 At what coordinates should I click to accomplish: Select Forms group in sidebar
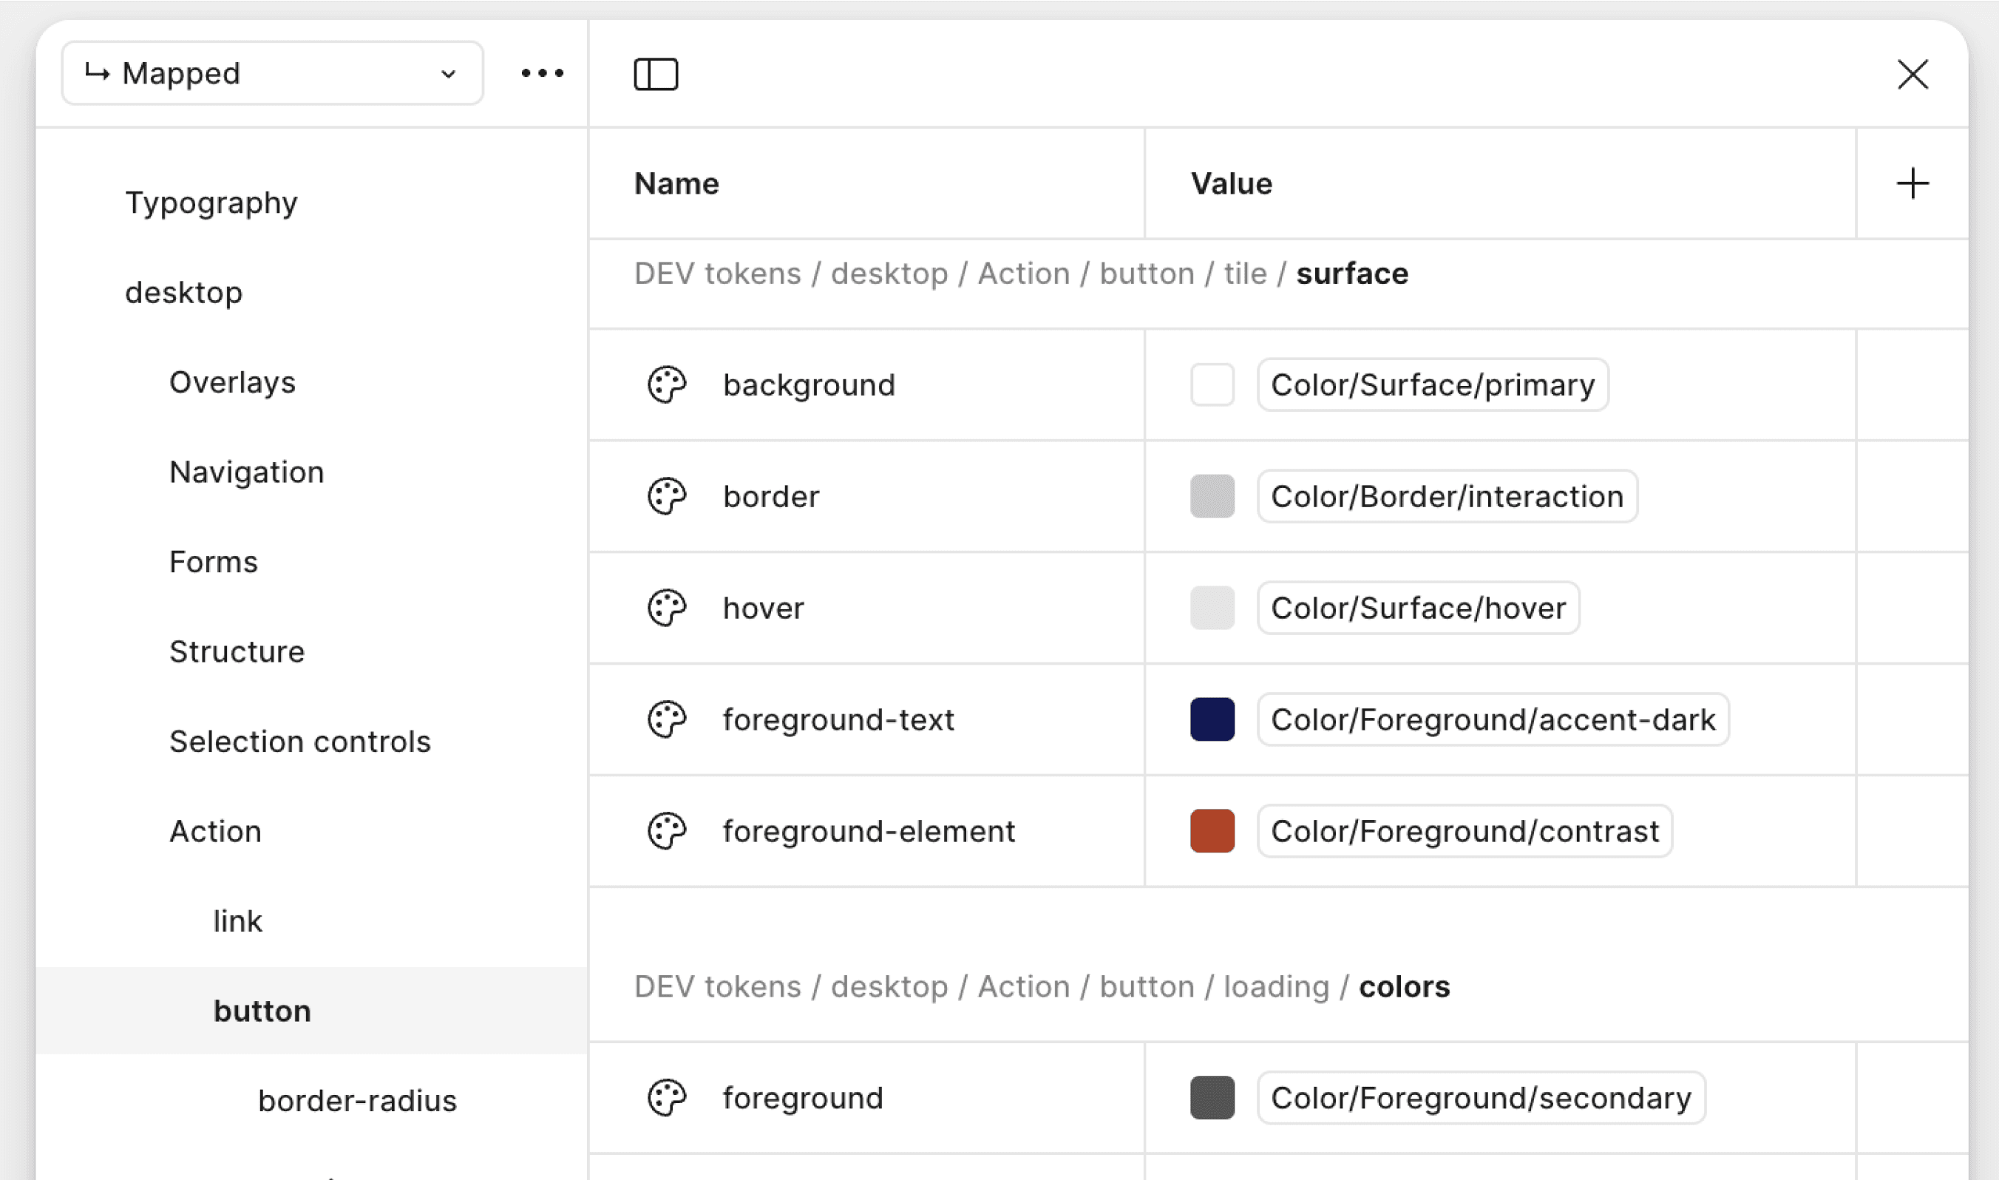coord(213,562)
